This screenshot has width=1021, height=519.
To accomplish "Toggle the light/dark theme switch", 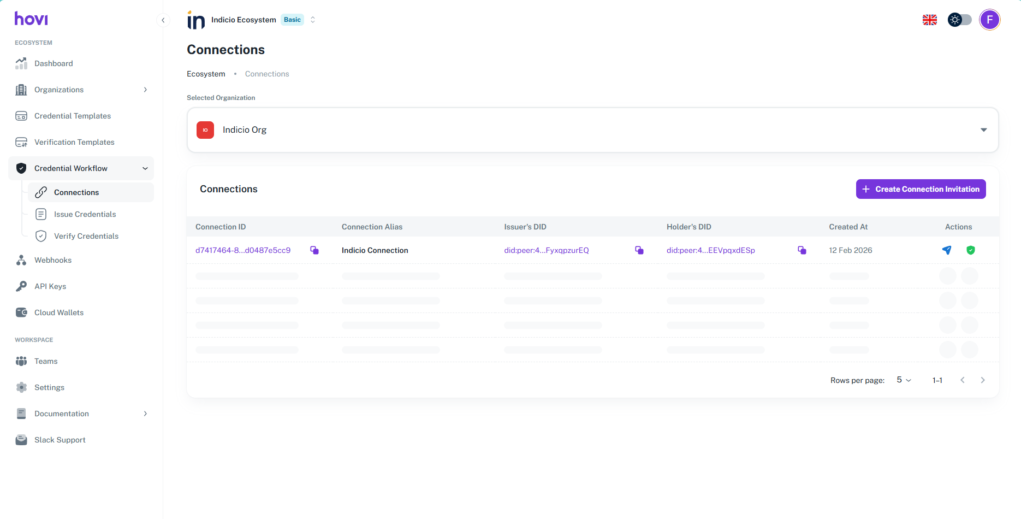I will tap(959, 20).
